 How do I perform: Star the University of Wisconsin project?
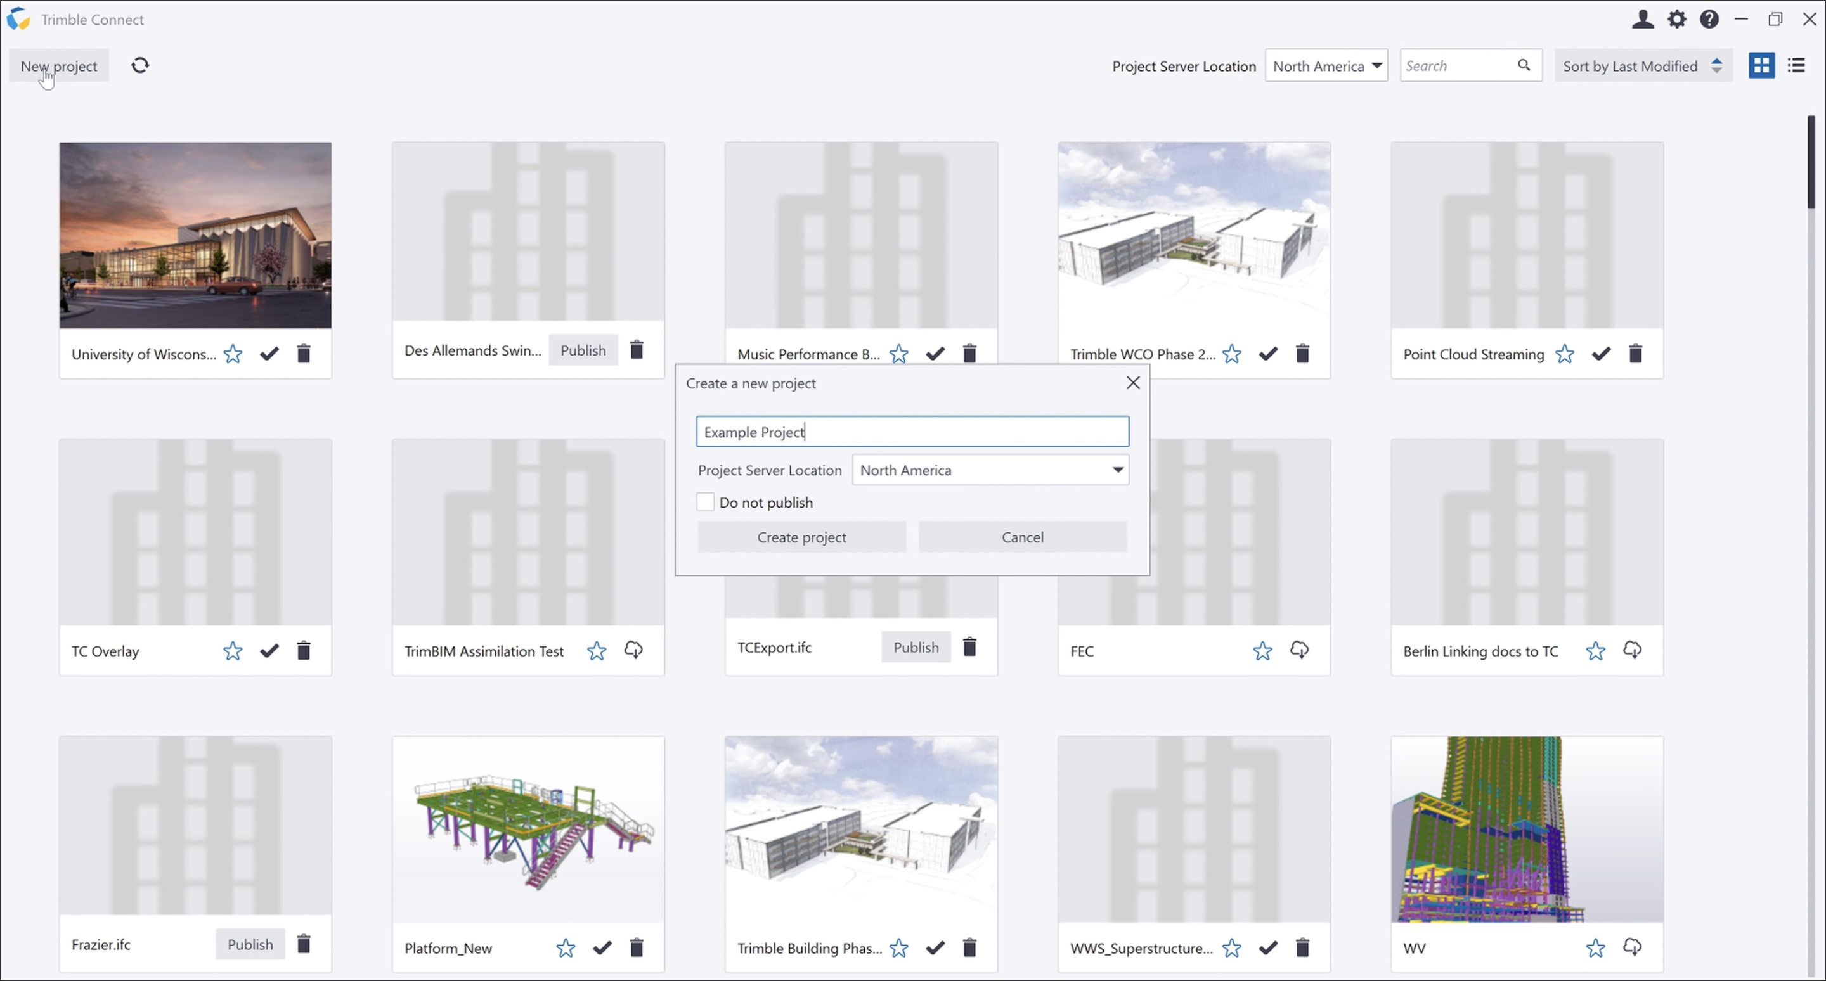[233, 354]
